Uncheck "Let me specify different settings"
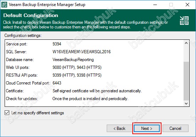The image size is (196, 137). coord(7,113)
